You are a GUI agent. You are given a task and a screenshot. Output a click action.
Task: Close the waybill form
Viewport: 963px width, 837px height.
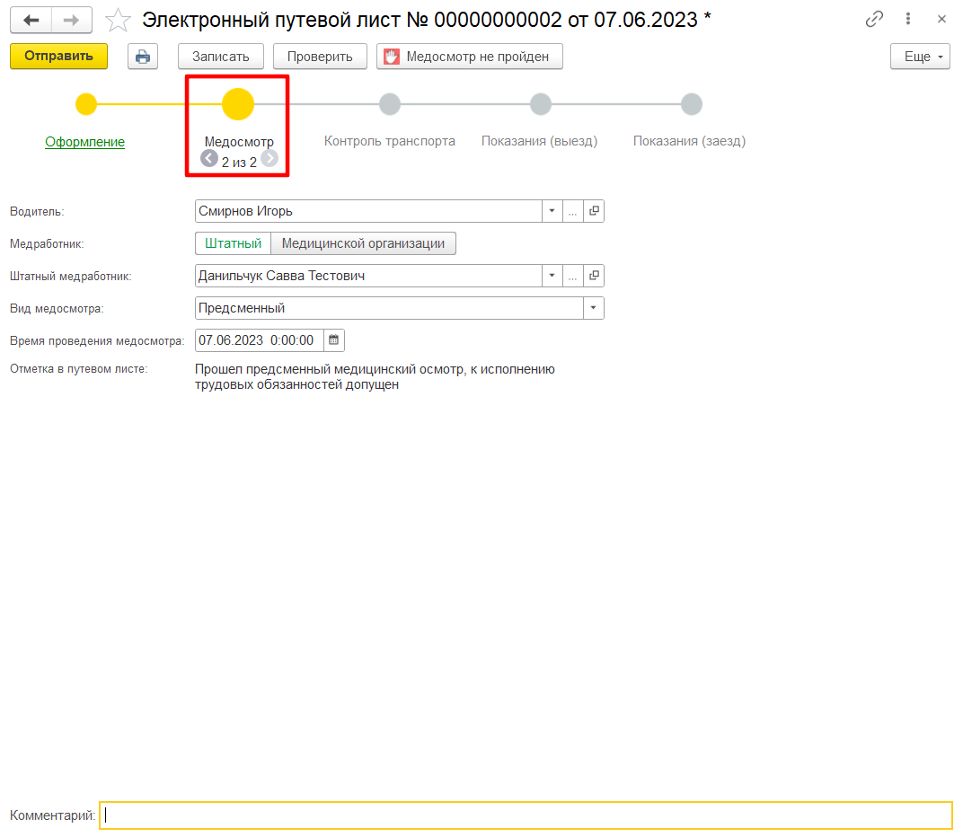pos(941,19)
